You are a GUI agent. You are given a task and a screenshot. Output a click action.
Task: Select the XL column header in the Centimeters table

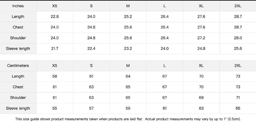click(201, 66)
